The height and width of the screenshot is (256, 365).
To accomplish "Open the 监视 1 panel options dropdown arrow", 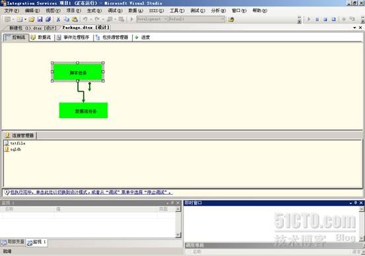I will 167,203.
